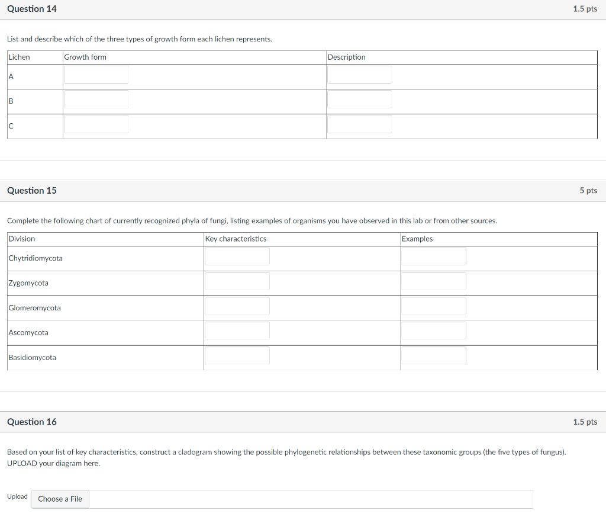Click the Lichen column header
The height and width of the screenshot is (523, 606).
(x=35, y=57)
